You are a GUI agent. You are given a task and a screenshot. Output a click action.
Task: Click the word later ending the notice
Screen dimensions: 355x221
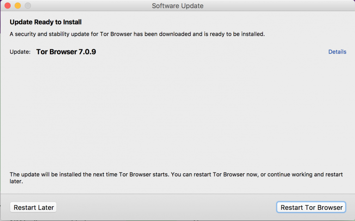pyautogui.click(x=16, y=182)
